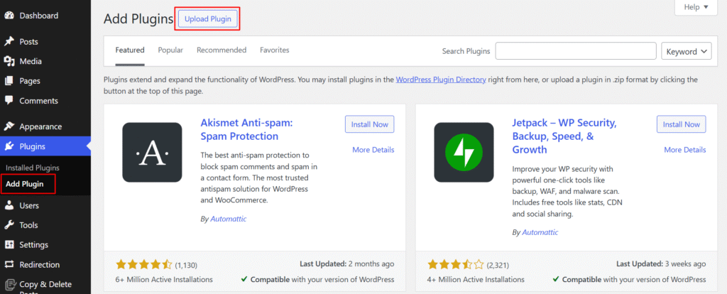Image resolution: width=727 pixels, height=294 pixels.
Task: Click 'Last Updated: 2 months ago' text
Action: point(346,264)
